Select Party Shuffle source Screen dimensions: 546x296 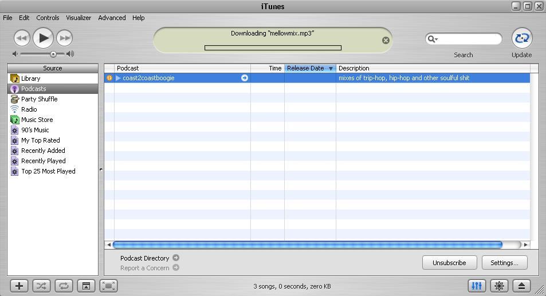[53, 99]
